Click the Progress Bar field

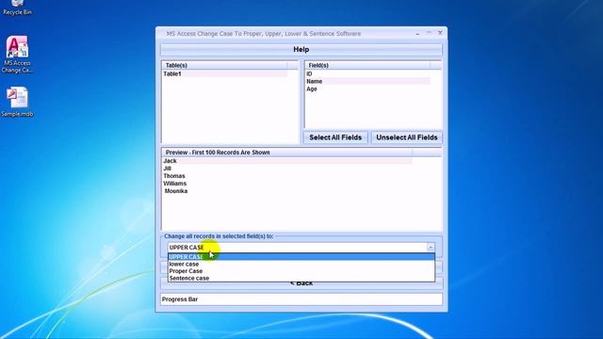click(301, 299)
